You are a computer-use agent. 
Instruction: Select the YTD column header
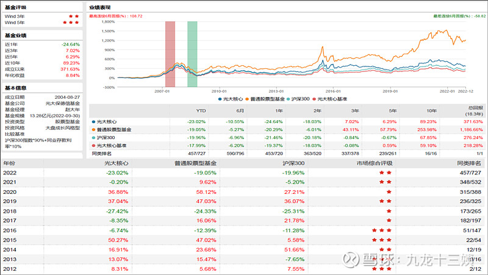pos(201,111)
